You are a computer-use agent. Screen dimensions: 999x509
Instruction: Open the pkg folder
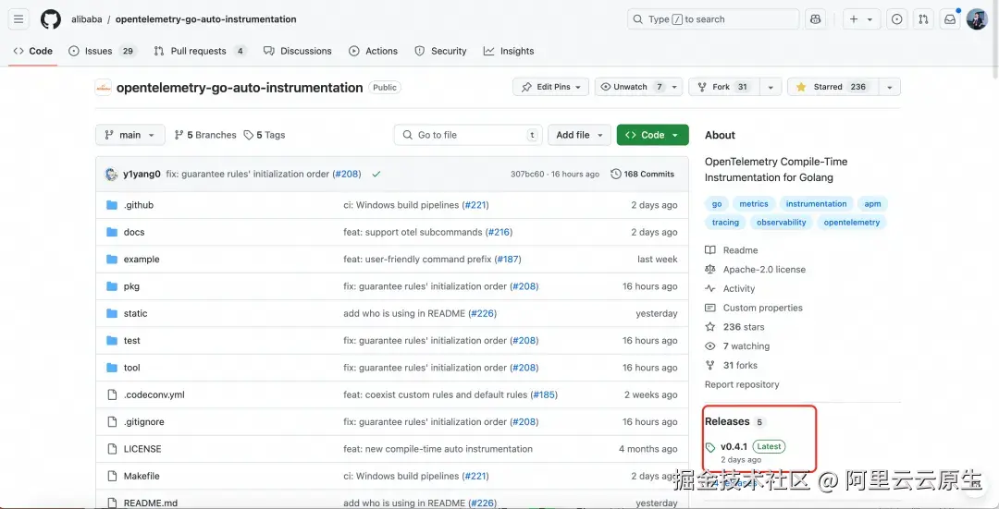point(131,286)
